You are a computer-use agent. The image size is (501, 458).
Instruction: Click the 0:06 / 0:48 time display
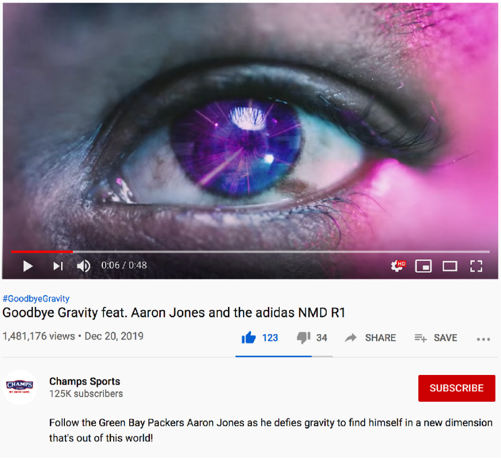[124, 265]
